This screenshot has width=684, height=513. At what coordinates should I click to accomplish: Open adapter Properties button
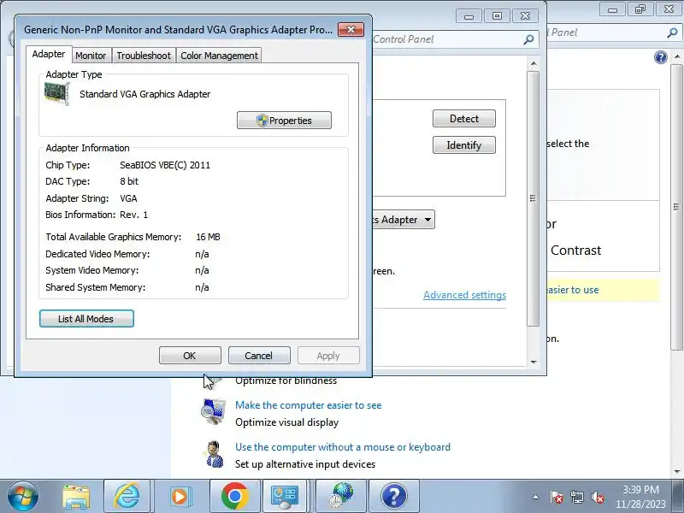click(284, 121)
